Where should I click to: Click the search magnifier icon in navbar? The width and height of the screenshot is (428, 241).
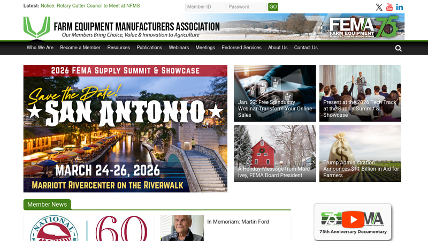[398, 48]
